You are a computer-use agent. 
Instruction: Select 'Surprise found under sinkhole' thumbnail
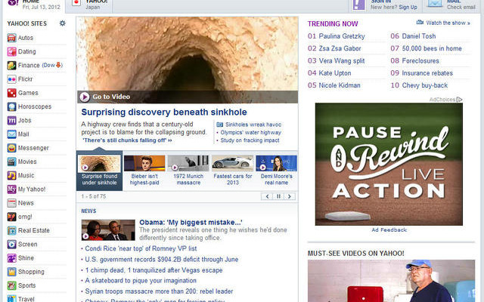coord(99,170)
